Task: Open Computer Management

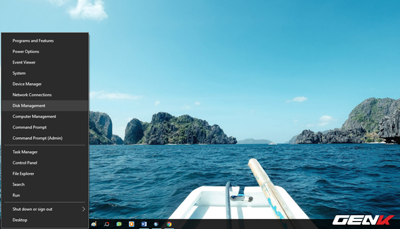Action: click(45, 117)
